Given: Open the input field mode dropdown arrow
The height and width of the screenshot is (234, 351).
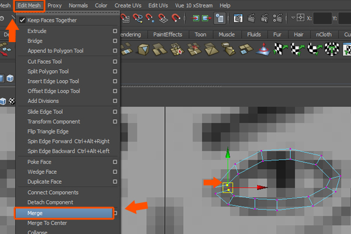Looking at the screenshot, I should pyautogui.click(x=293, y=18).
